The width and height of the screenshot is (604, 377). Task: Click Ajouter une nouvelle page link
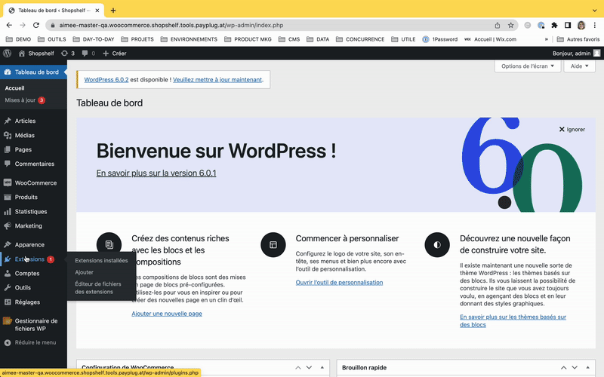(x=167, y=314)
